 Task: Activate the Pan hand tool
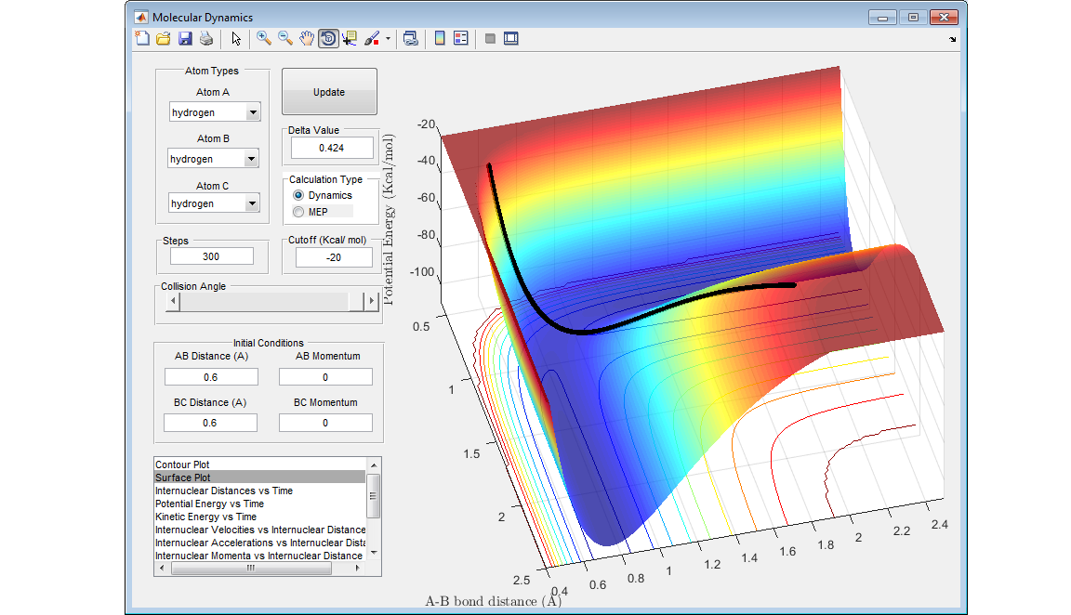tap(307, 38)
